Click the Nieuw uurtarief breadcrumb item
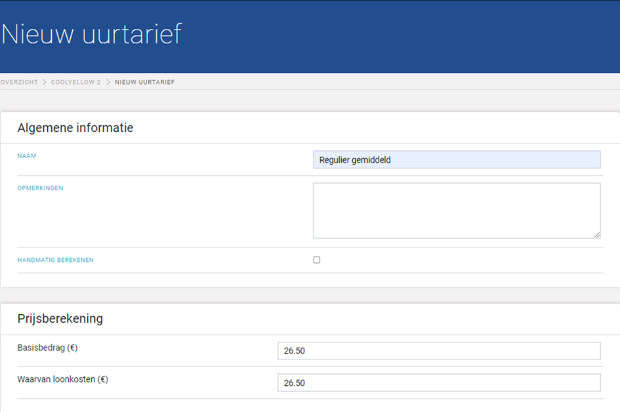The height and width of the screenshot is (412, 620). click(x=145, y=82)
